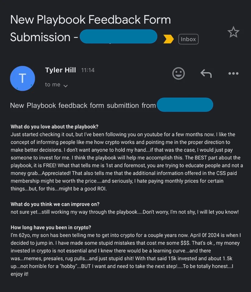Click the paragraph starting "I'm 62yo, my son"

[x=125, y=254]
